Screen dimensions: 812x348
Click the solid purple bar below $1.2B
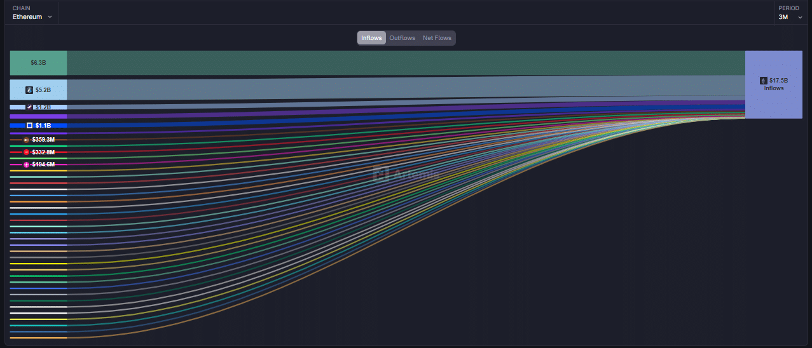[38, 117]
